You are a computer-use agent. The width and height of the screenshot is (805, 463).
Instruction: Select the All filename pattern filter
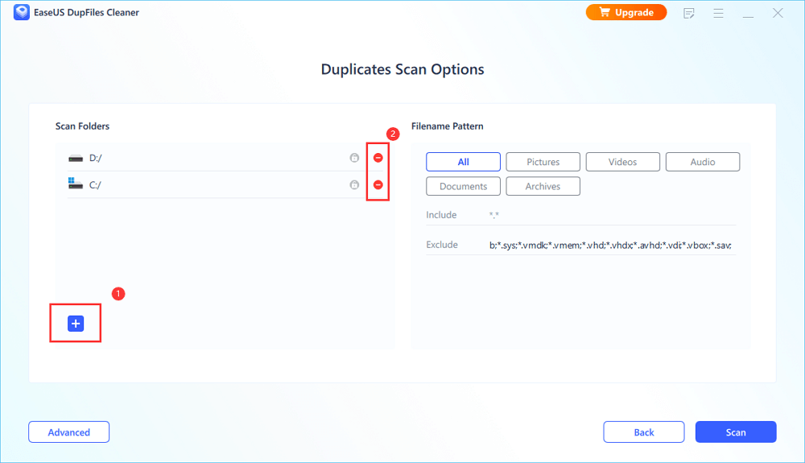coord(463,162)
